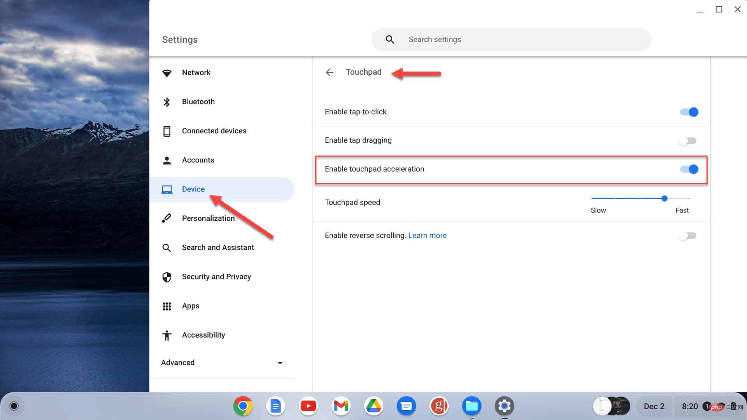Open Google Messages from taskbar
The image size is (747, 420).
406,406
